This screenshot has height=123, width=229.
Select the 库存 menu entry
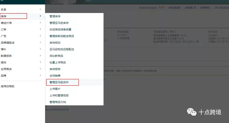(x=3, y=16)
